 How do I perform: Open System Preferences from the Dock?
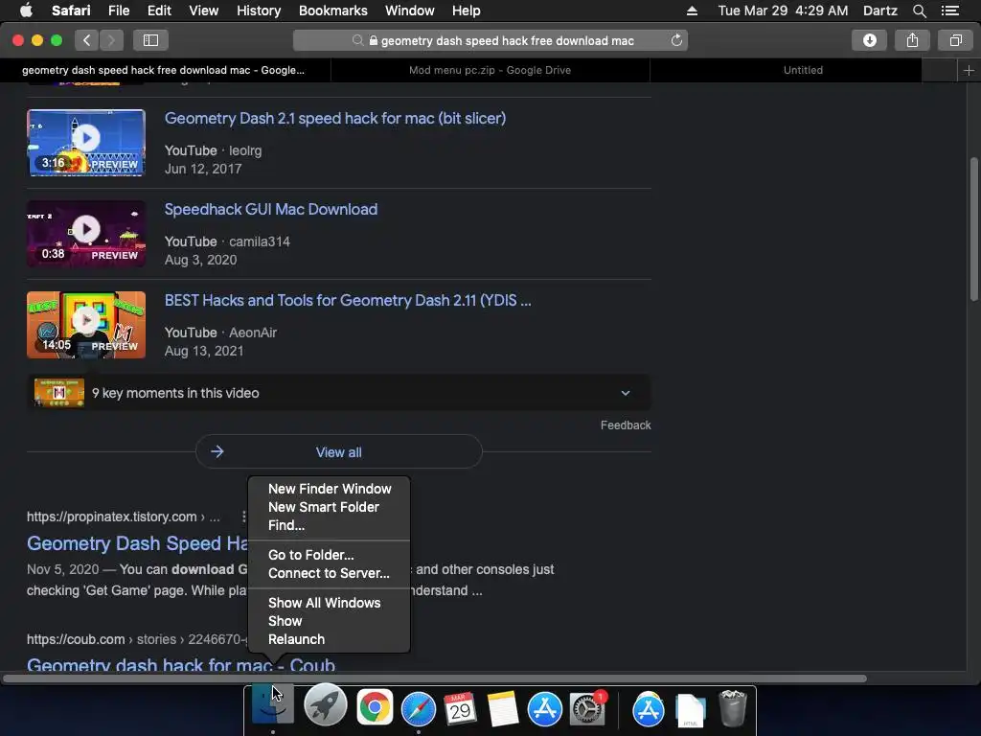(x=587, y=708)
